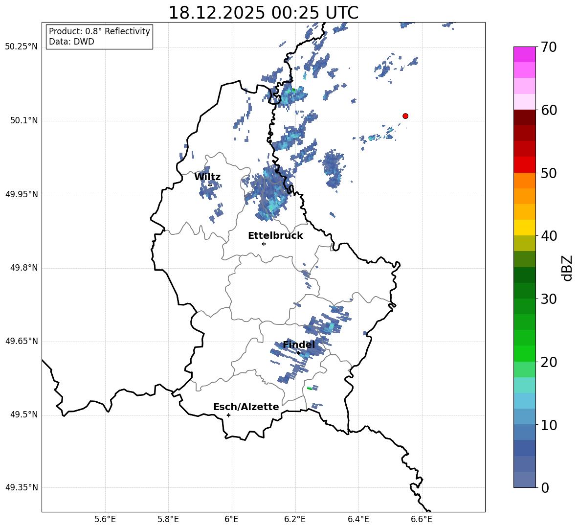The image size is (579, 529).
Task: Click the 6.4°E longitude label
Action: [358, 519]
